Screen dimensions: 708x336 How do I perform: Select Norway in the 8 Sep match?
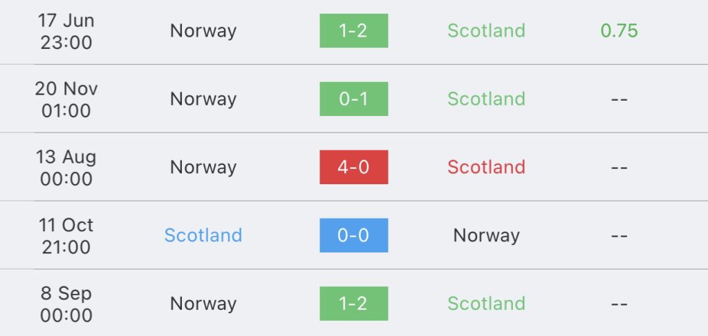click(203, 304)
